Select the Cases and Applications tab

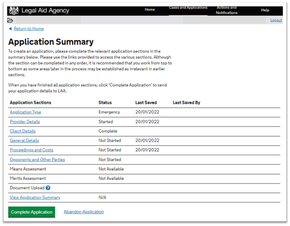pyautogui.click(x=188, y=8)
